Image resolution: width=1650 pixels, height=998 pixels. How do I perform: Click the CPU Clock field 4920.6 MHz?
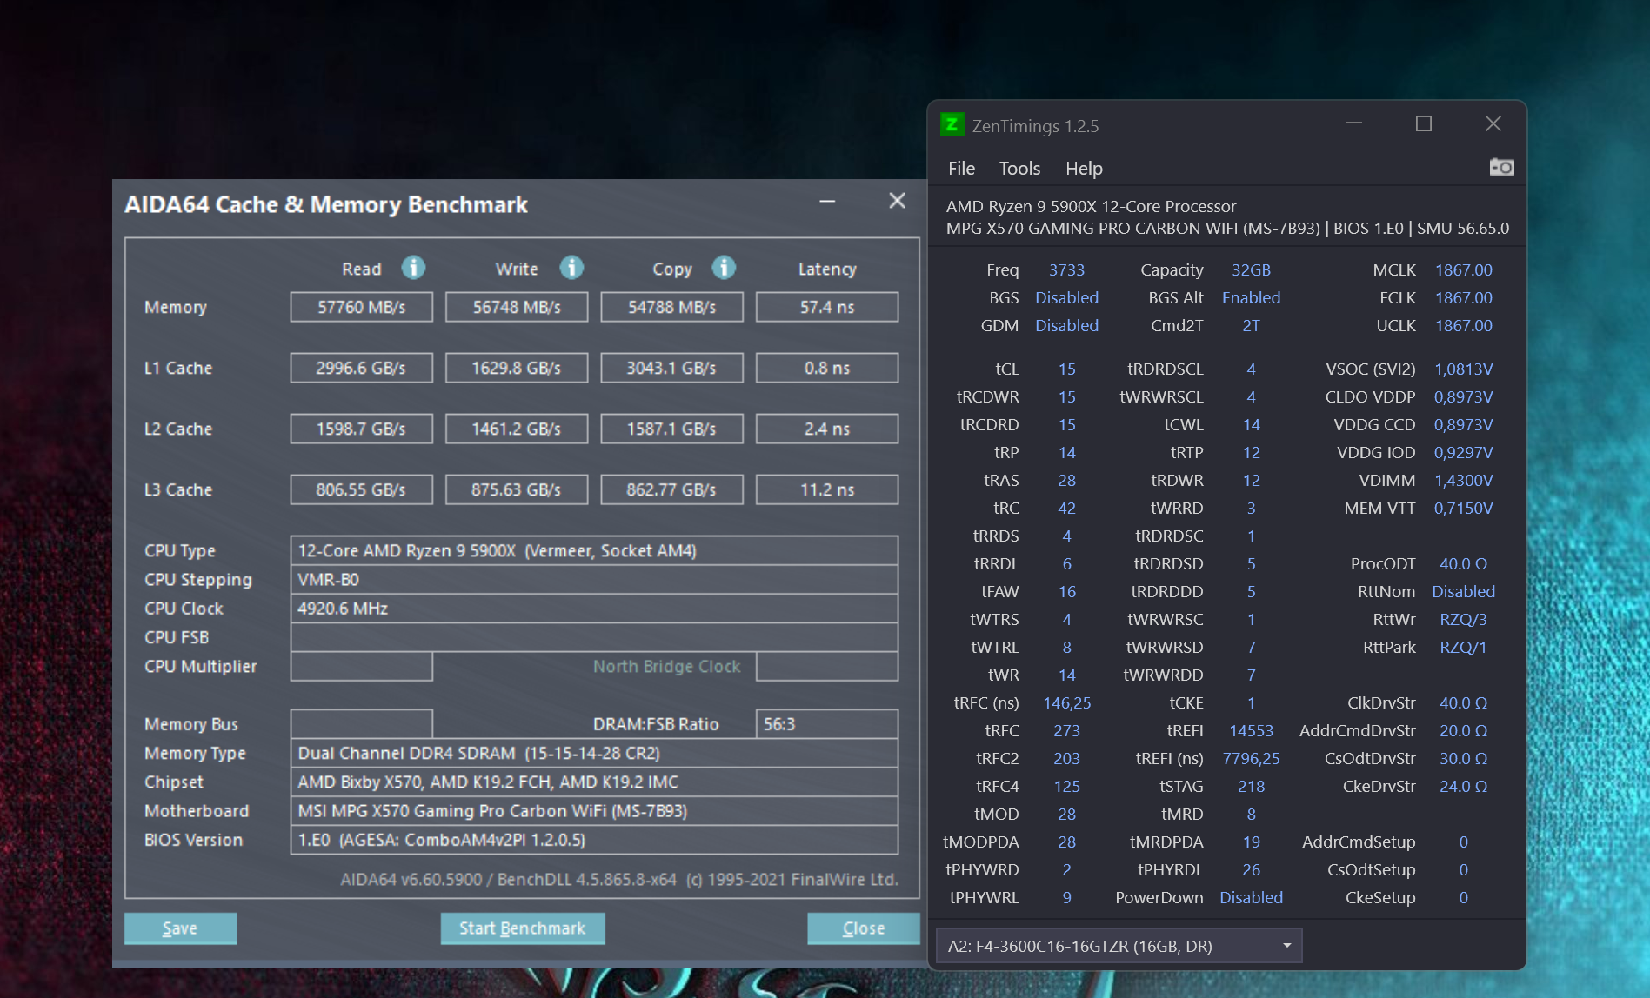pyautogui.click(x=594, y=609)
